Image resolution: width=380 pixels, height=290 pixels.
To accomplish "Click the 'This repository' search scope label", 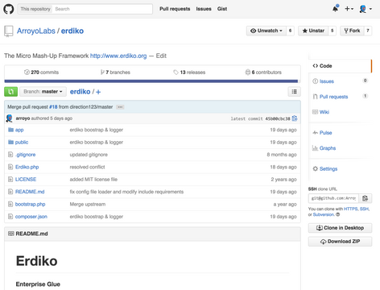I will pos(35,9).
